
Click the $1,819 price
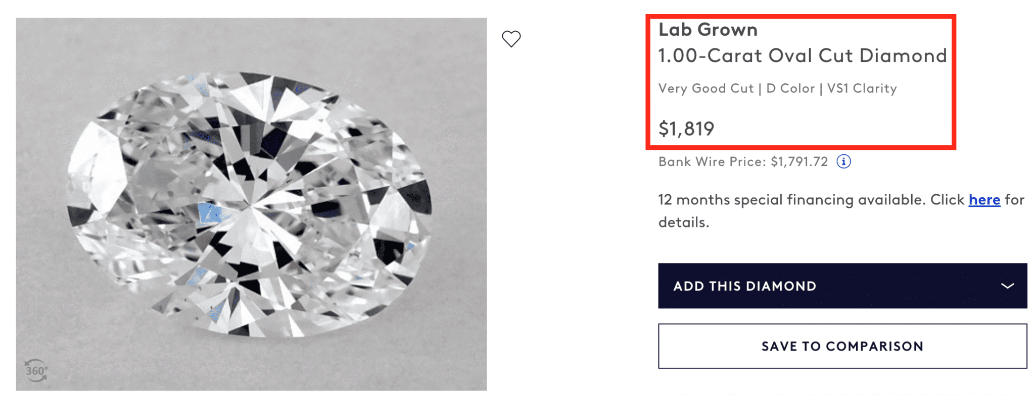coord(686,129)
